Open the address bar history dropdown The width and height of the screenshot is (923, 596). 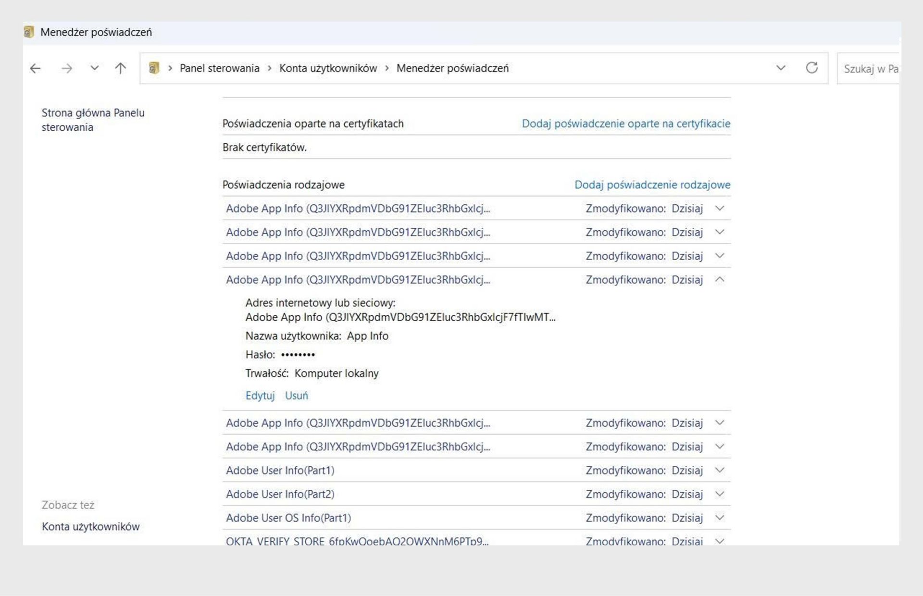click(781, 68)
